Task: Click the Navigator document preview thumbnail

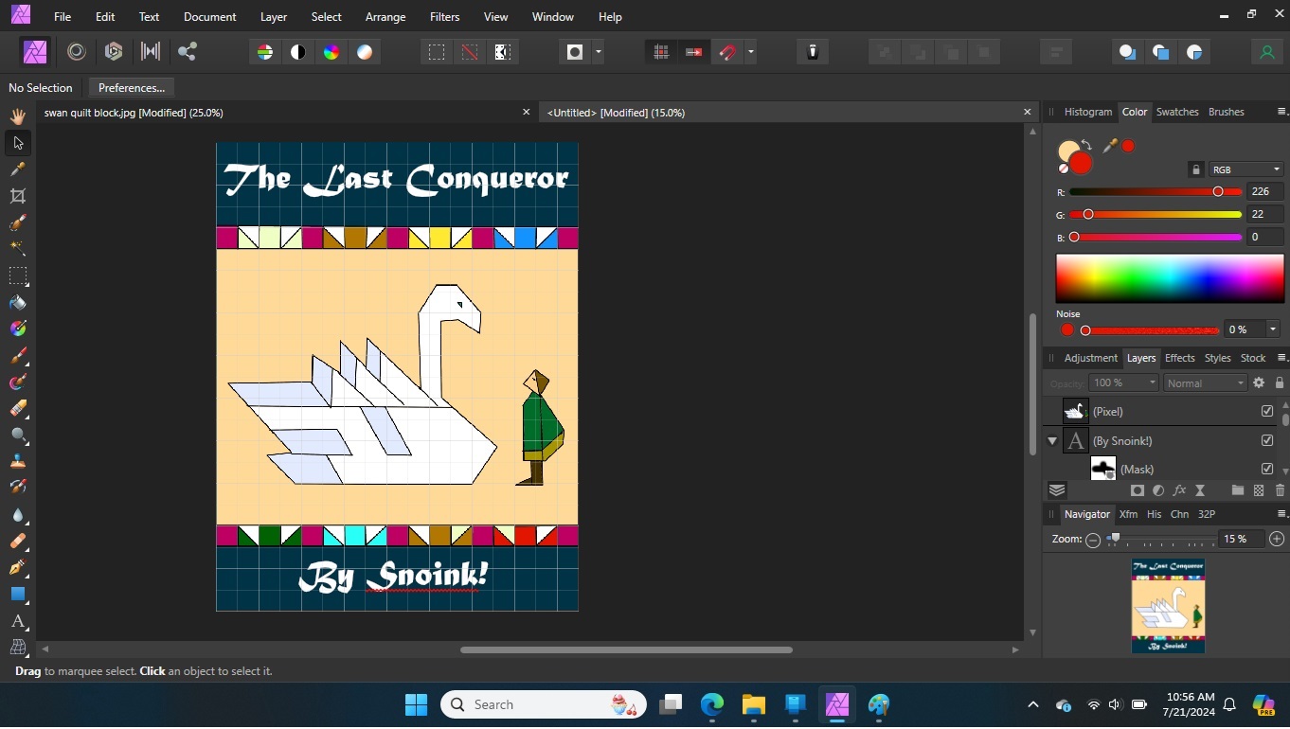Action: tap(1168, 606)
